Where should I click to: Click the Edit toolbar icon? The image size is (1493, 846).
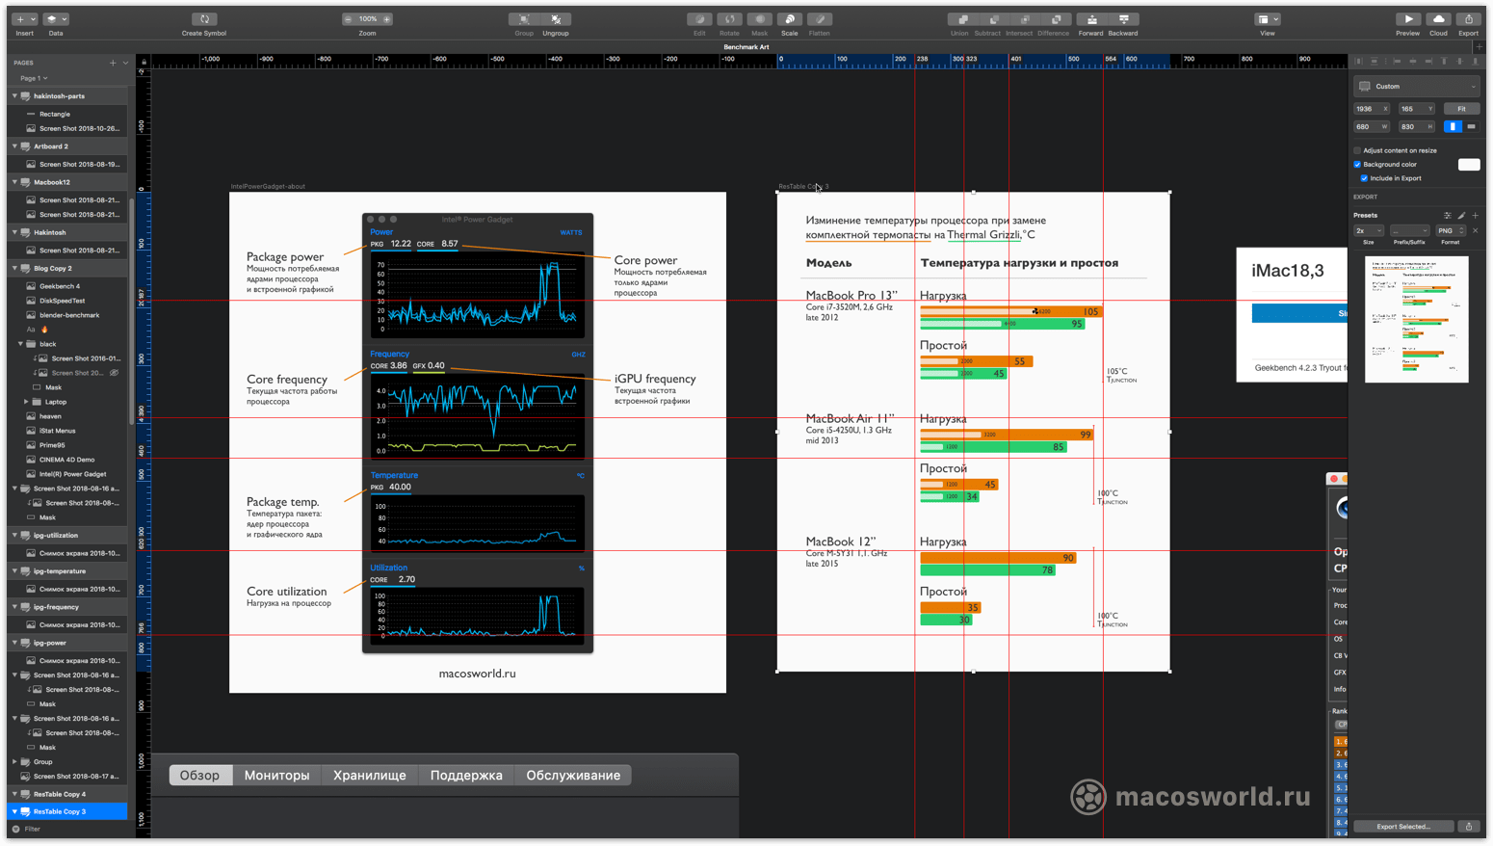[699, 19]
